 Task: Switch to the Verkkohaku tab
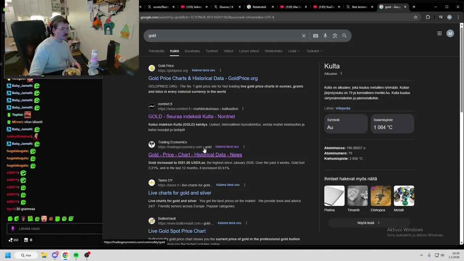pos(273,51)
